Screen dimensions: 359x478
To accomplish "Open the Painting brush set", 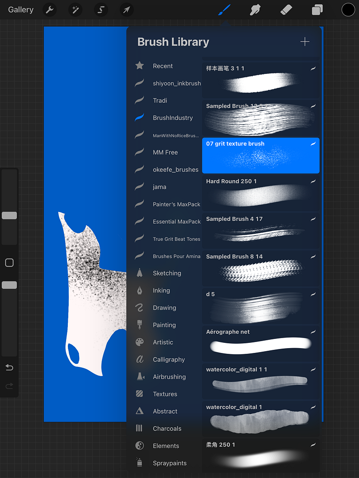I will [x=167, y=325].
